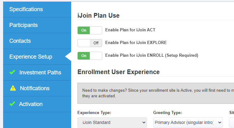The image size is (234, 128).
Task: Go to the Activation step
Action: pos(37,104)
